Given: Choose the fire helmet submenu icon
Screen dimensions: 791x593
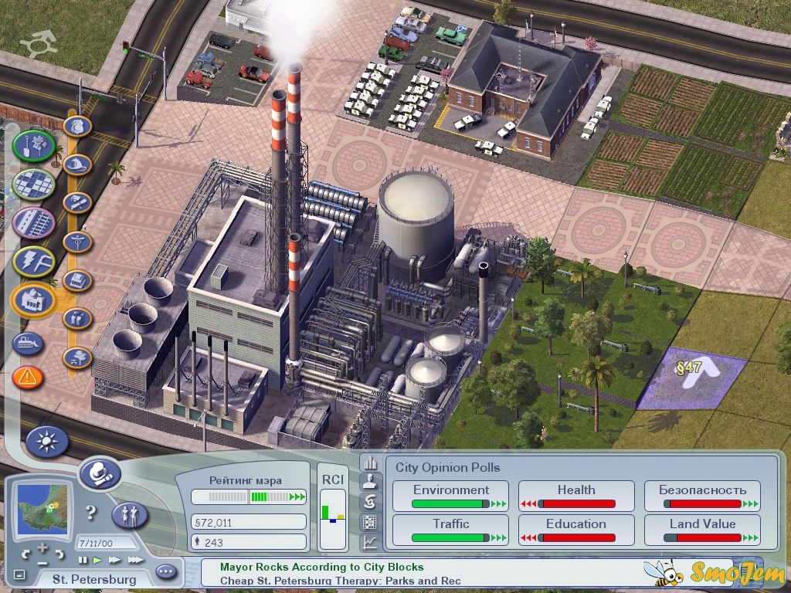Looking at the screenshot, I should click(x=77, y=165).
